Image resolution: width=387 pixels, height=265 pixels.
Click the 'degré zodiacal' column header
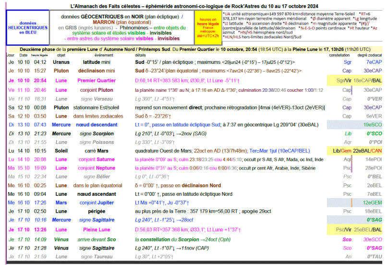point(370,55)
